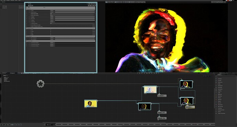Click the Notch logo at top right
The width and height of the screenshot is (237, 127).
pos(229,1)
